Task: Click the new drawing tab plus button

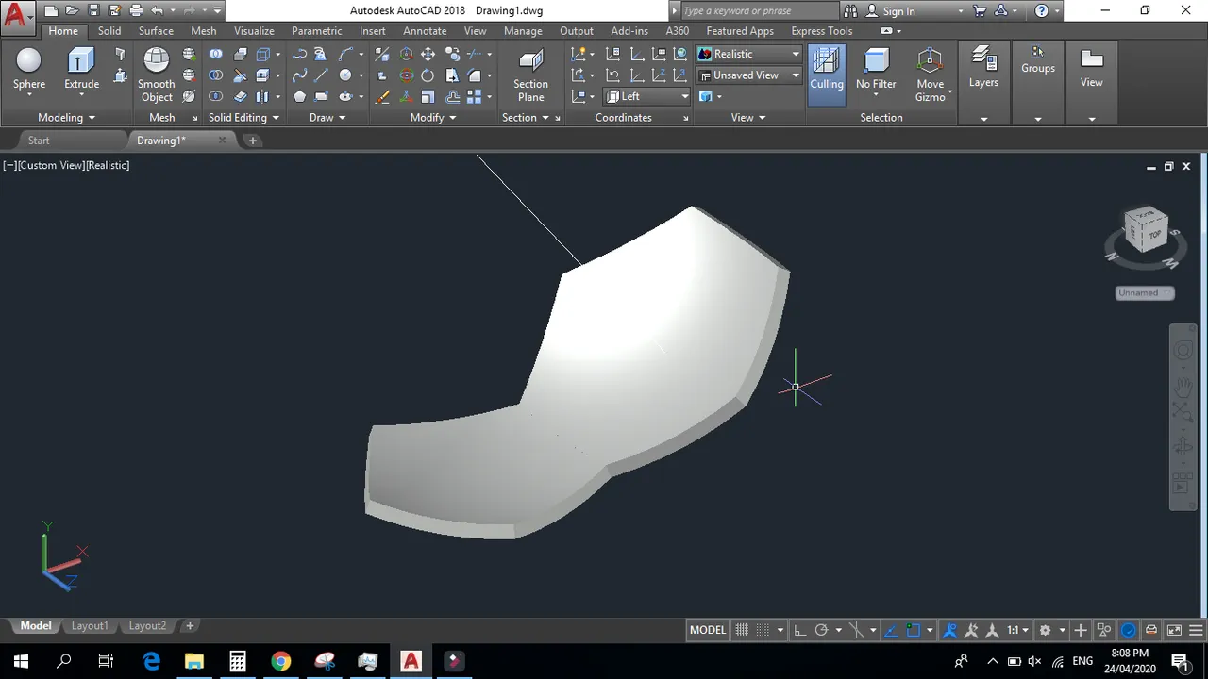Action: click(252, 141)
